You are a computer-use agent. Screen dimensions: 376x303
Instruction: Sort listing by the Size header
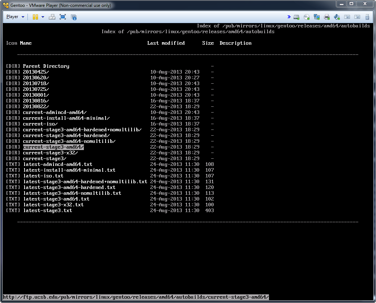208,43
